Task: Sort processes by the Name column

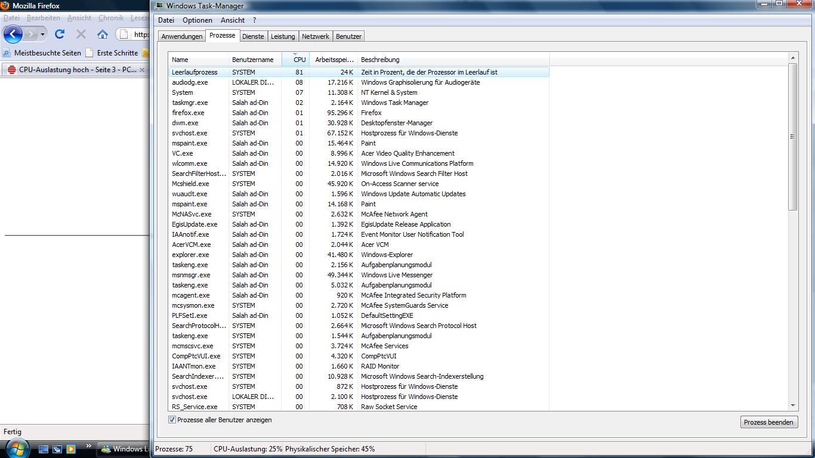Action: pos(199,60)
